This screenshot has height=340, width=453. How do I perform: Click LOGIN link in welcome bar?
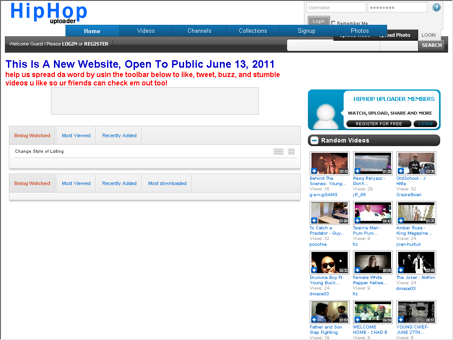(69, 44)
